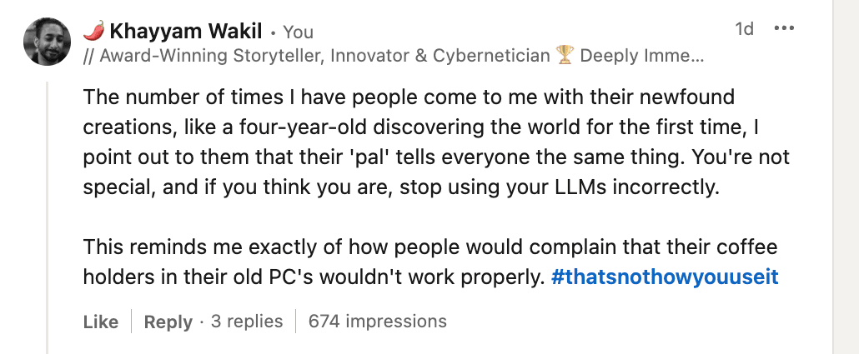Viewport: 859px width, 354px height.
Task: Click the "You" label beside the name
Action: click(298, 32)
